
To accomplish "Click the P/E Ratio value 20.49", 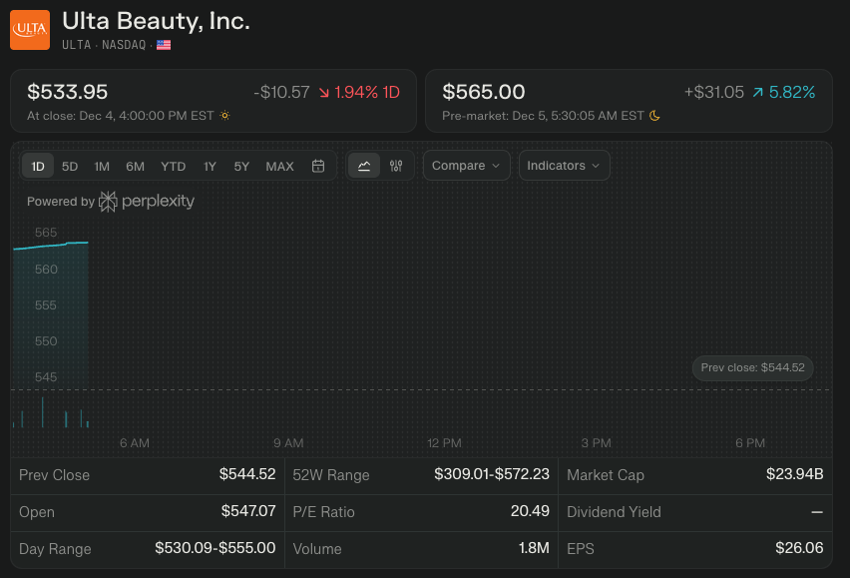I will [530, 511].
